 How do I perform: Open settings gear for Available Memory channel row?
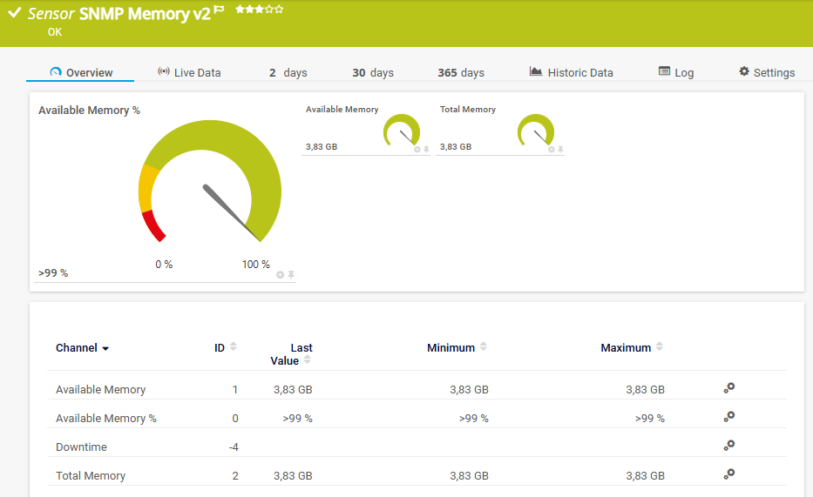[729, 388]
